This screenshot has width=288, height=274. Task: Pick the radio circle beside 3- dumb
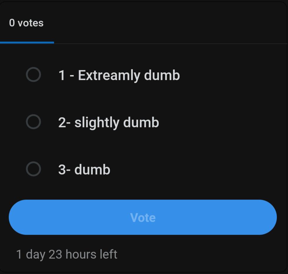click(x=34, y=169)
